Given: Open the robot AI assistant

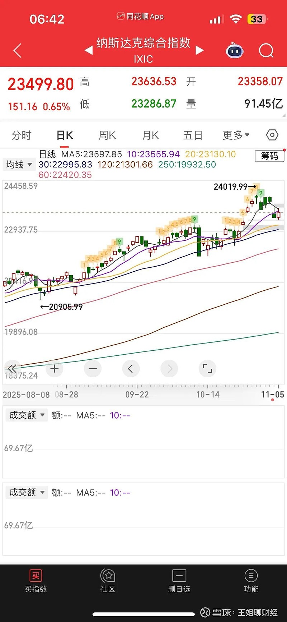Looking at the screenshot, I should pos(235,51).
